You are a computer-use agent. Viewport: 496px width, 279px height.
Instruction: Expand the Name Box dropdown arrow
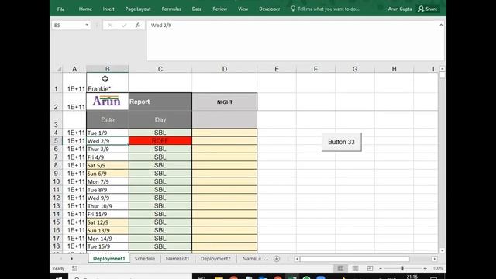tap(87, 25)
